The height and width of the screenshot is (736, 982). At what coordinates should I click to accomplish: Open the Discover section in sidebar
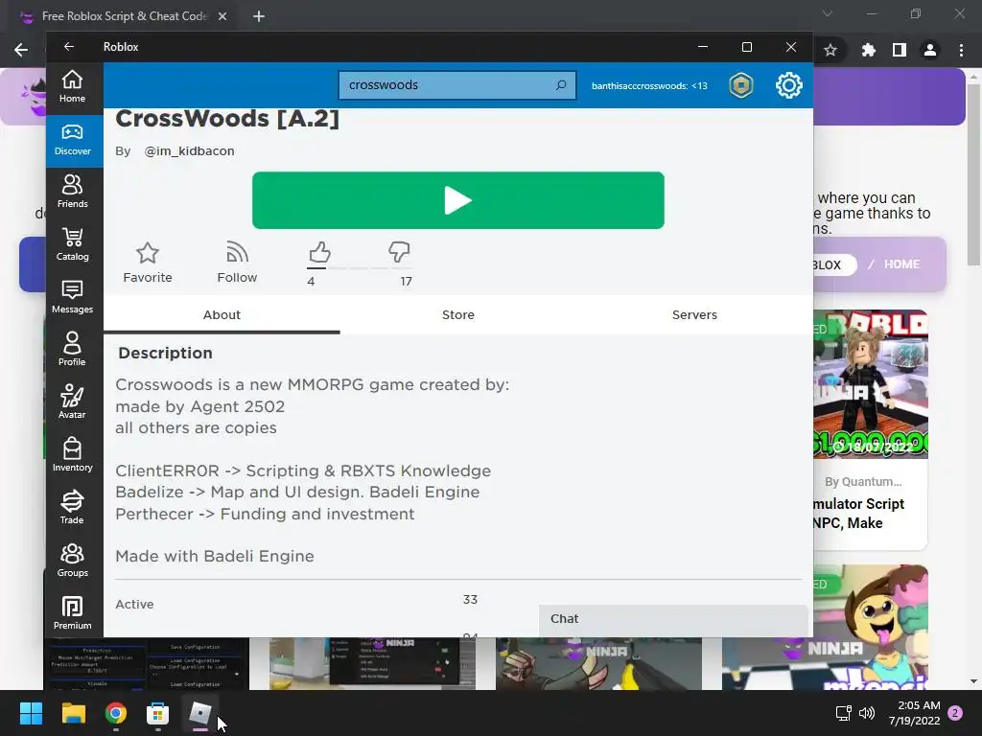[72, 140]
